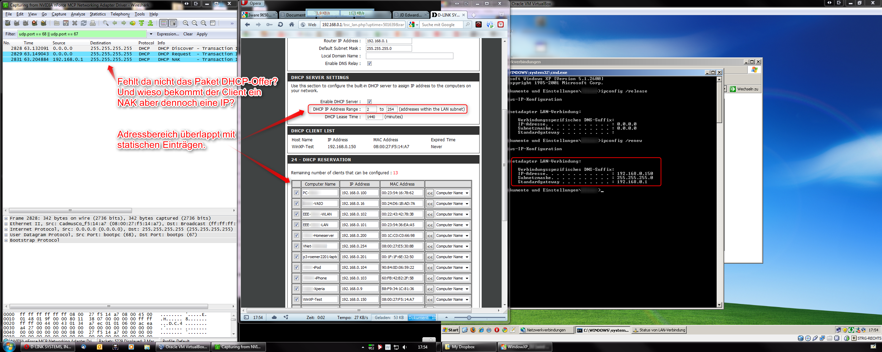Apply the Wireshark display filter
Viewport: 882px width, 352px height.
tap(202, 34)
